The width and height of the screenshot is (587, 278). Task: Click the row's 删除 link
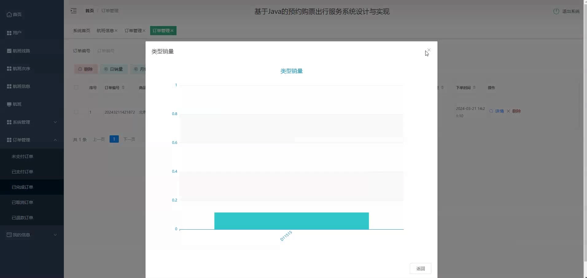[x=516, y=111]
